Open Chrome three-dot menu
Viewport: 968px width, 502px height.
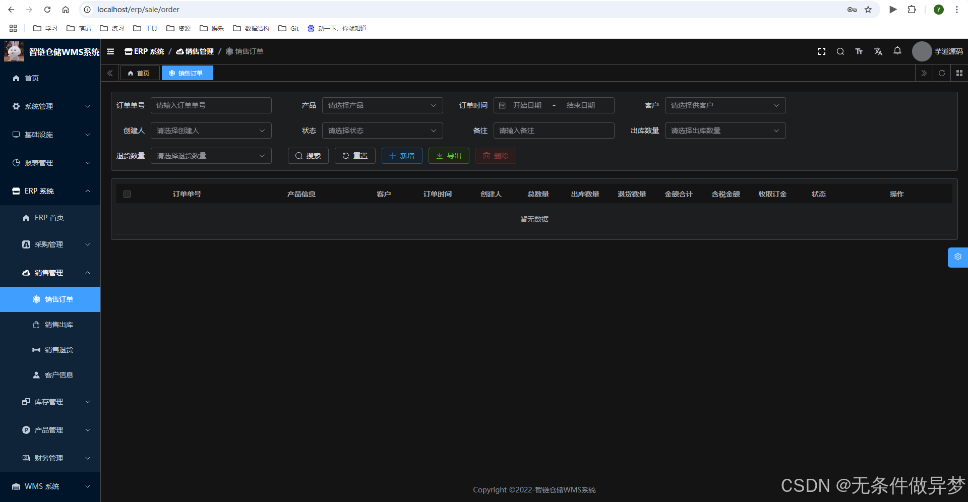(x=957, y=10)
